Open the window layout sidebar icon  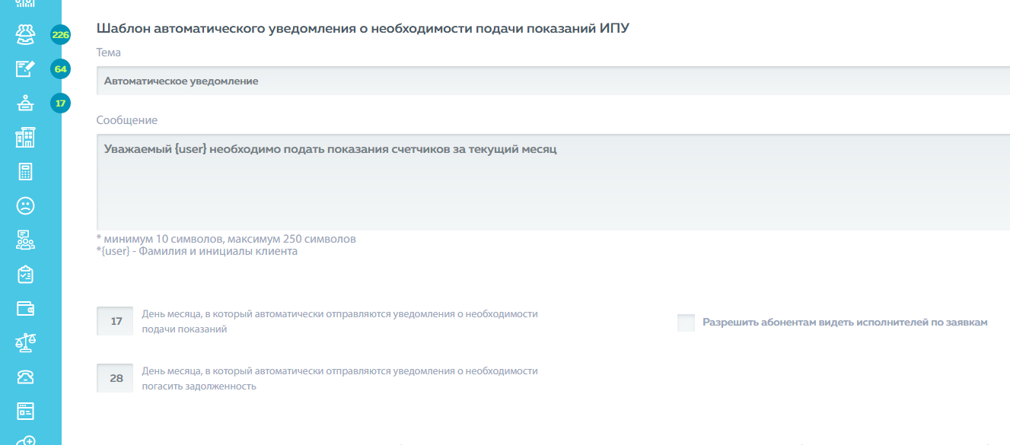point(26,412)
